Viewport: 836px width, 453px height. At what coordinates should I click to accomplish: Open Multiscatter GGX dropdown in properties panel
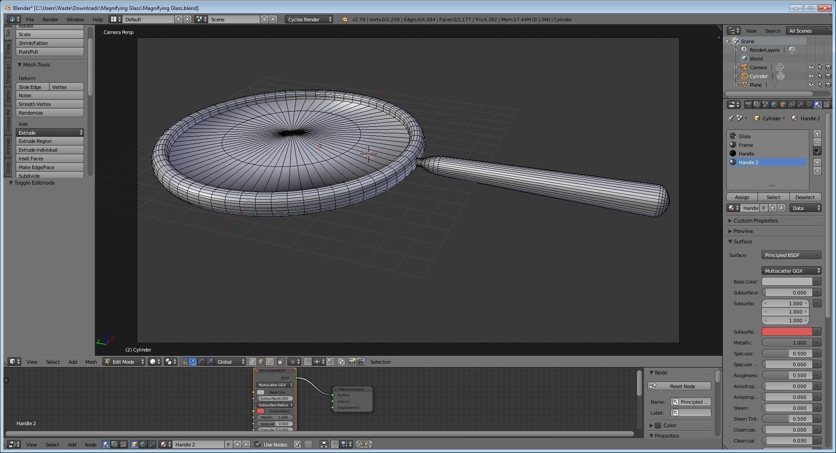click(x=791, y=271)
